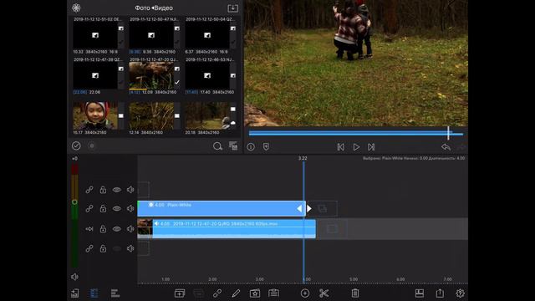This screenshot has width=535, height=301.
Task: Select the 2019-11-12 12-51-02 clip thumbnail
Action: 95,35
